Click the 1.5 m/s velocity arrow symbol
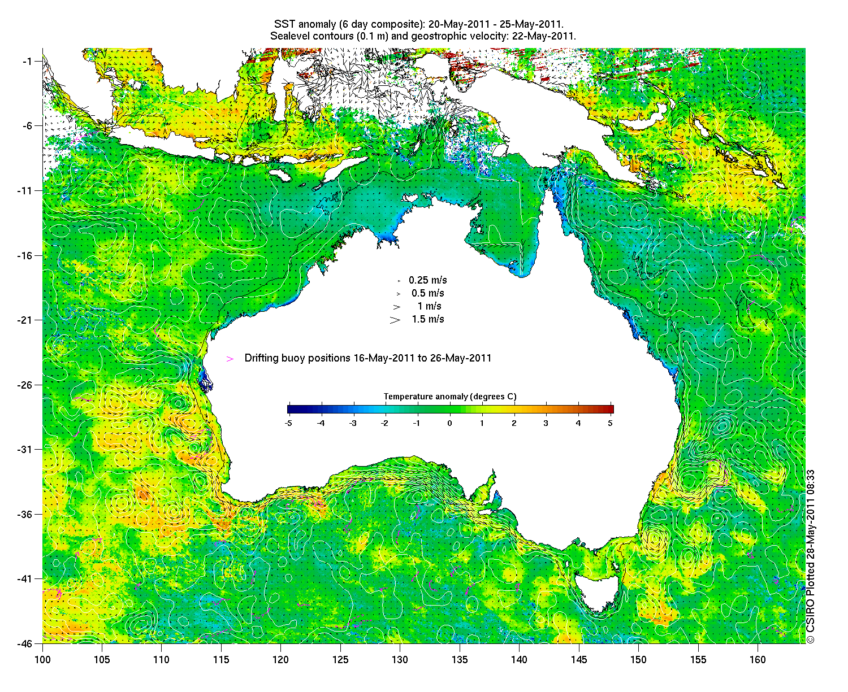 click(395, 320)
